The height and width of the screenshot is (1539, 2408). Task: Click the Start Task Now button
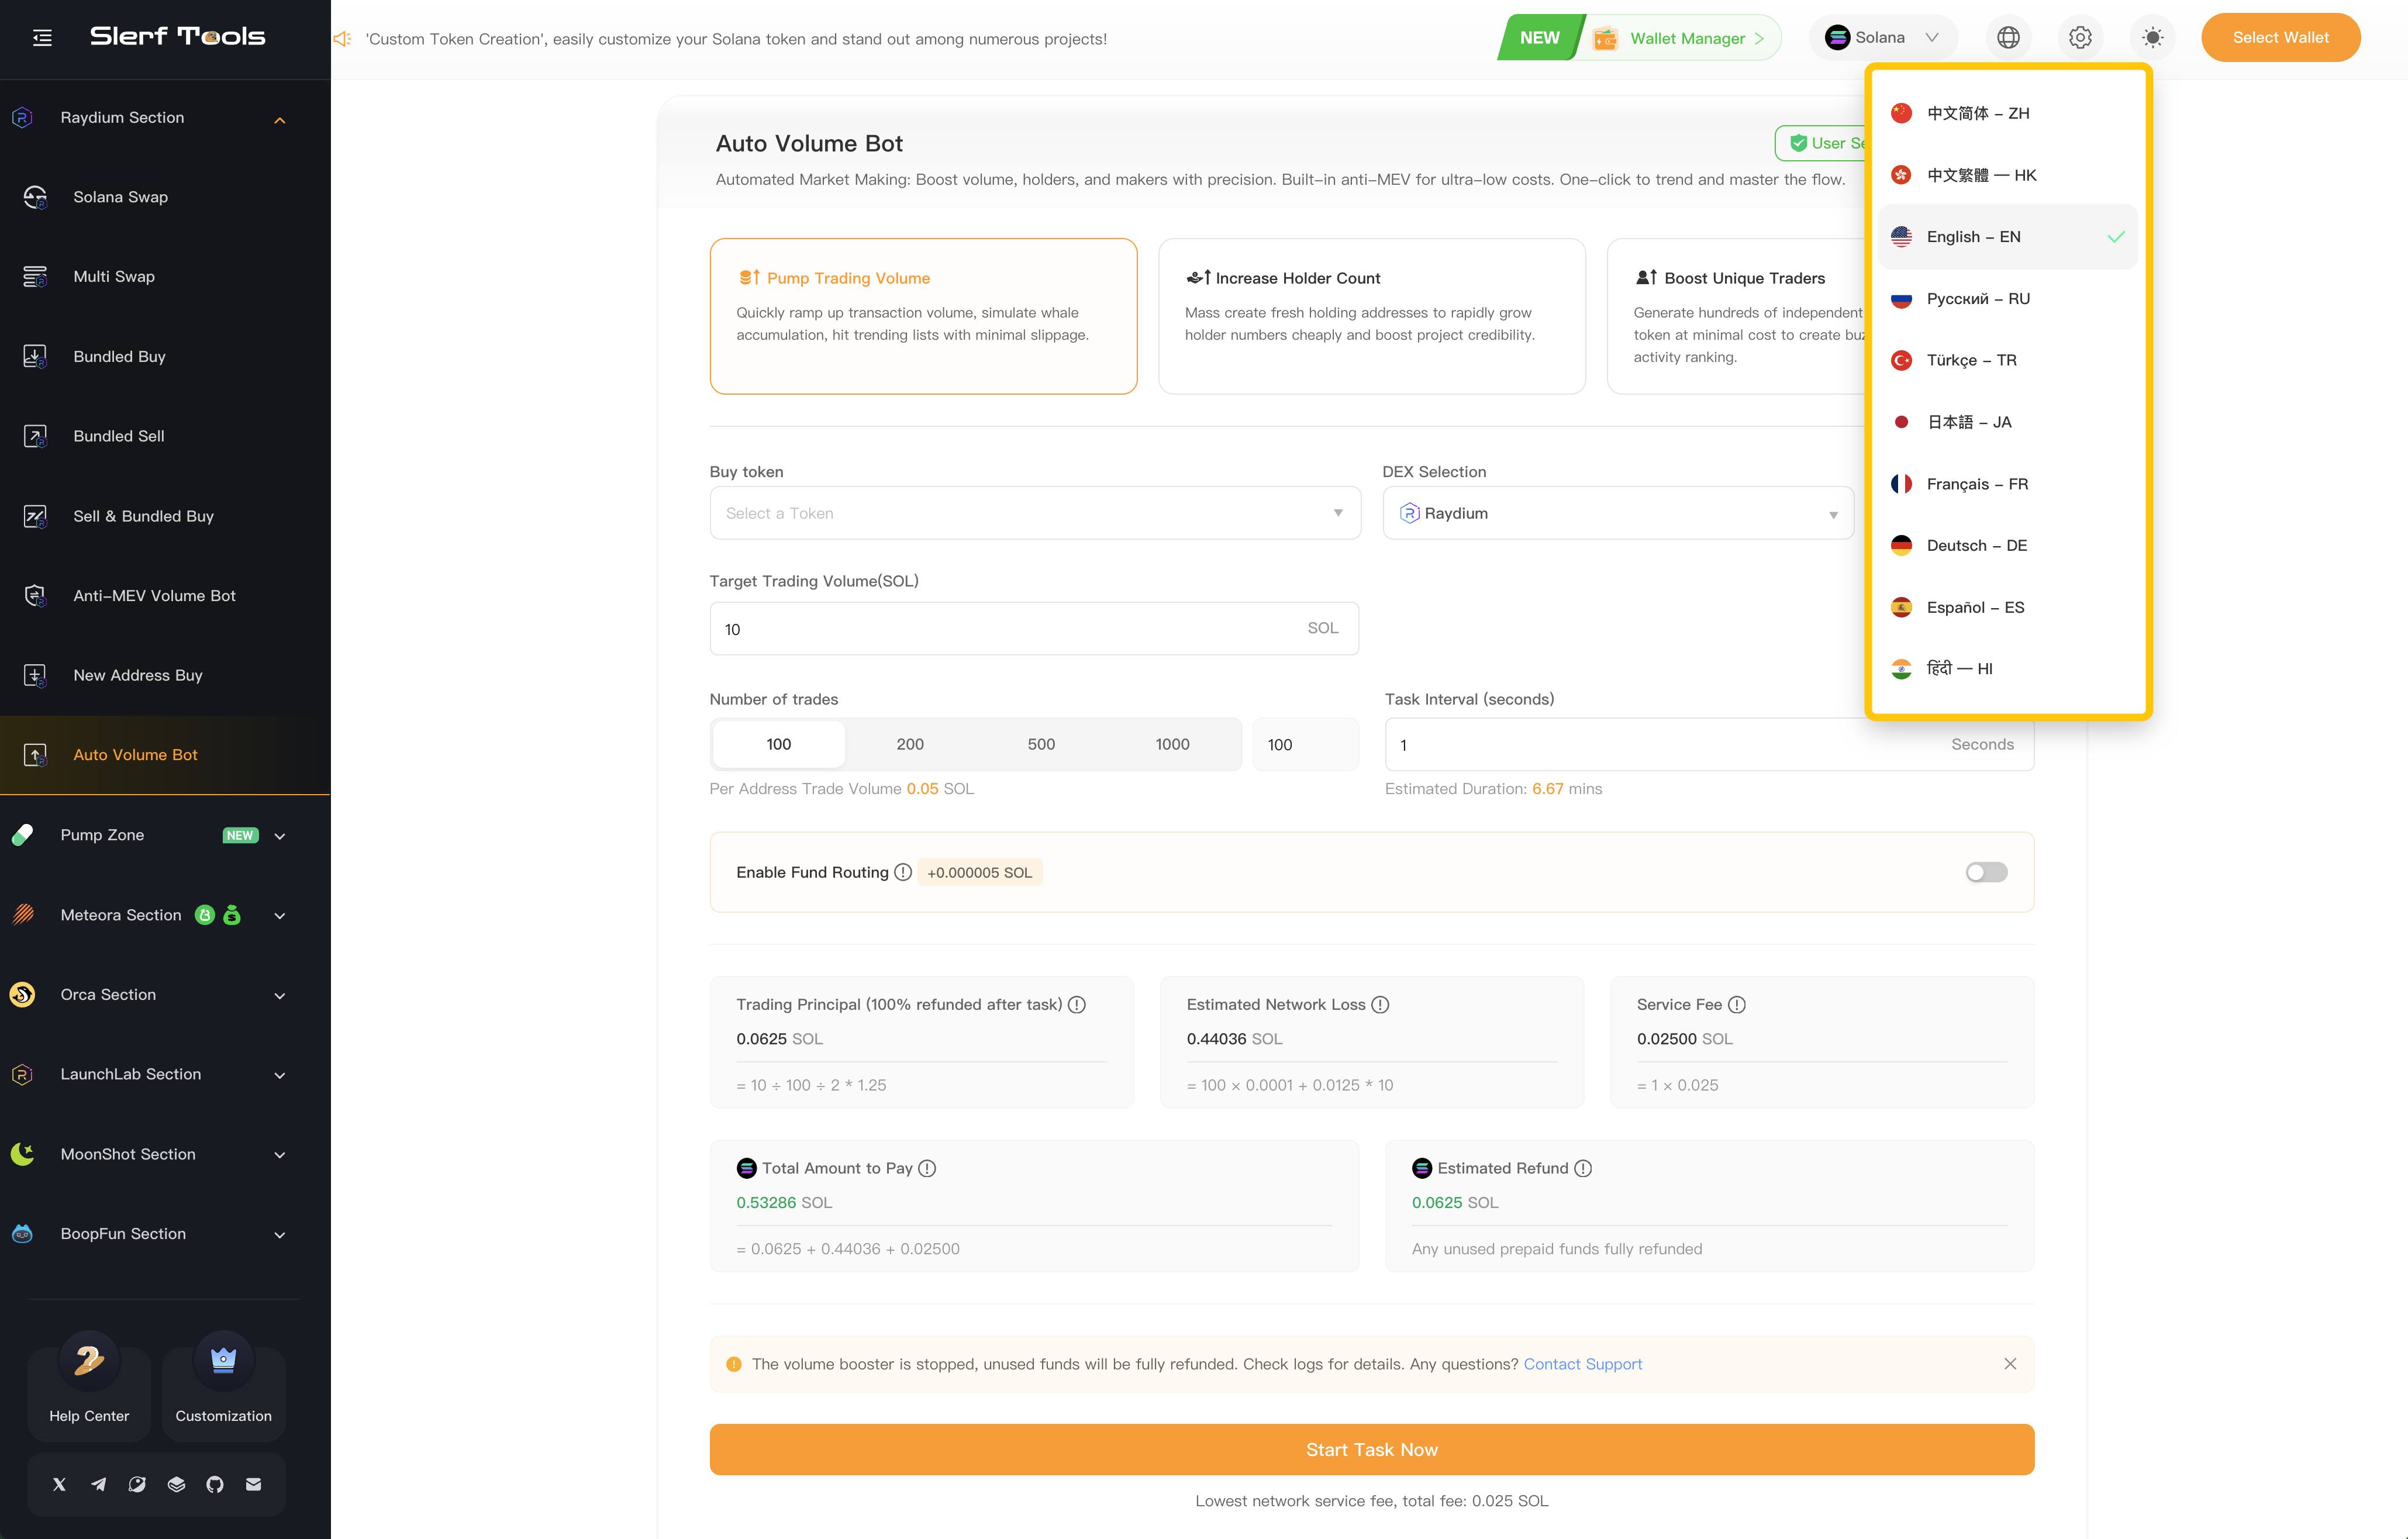coord(1371,1449)
